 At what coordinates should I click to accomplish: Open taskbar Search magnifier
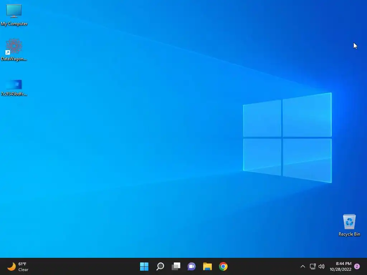(x=160, y=266)
